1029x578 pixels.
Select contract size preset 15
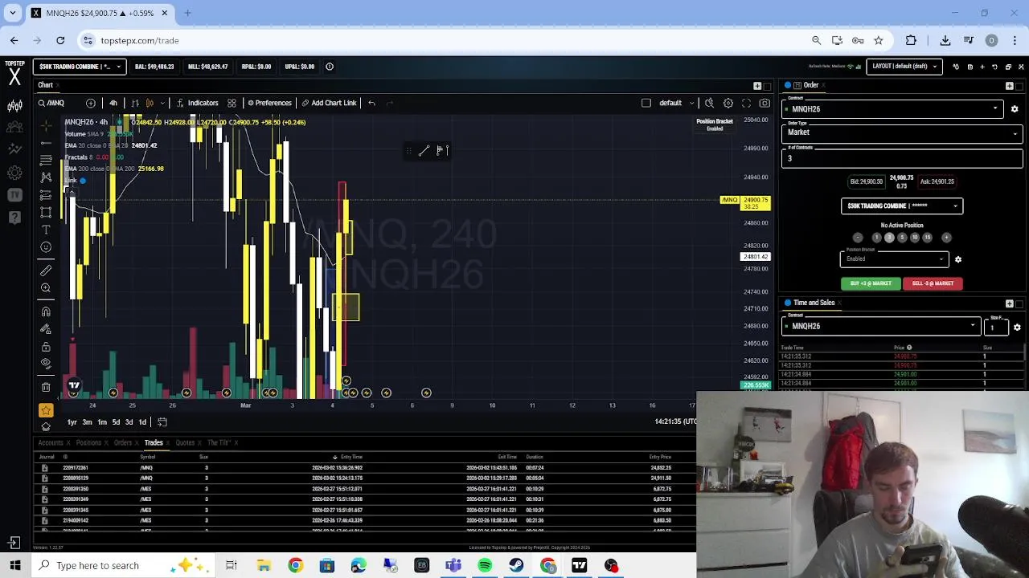pos(927,238)
